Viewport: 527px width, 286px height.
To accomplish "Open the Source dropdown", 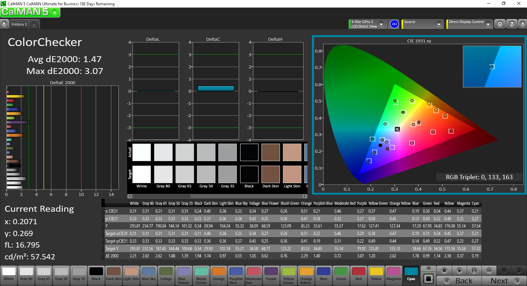I will click(x=439, y=24).
